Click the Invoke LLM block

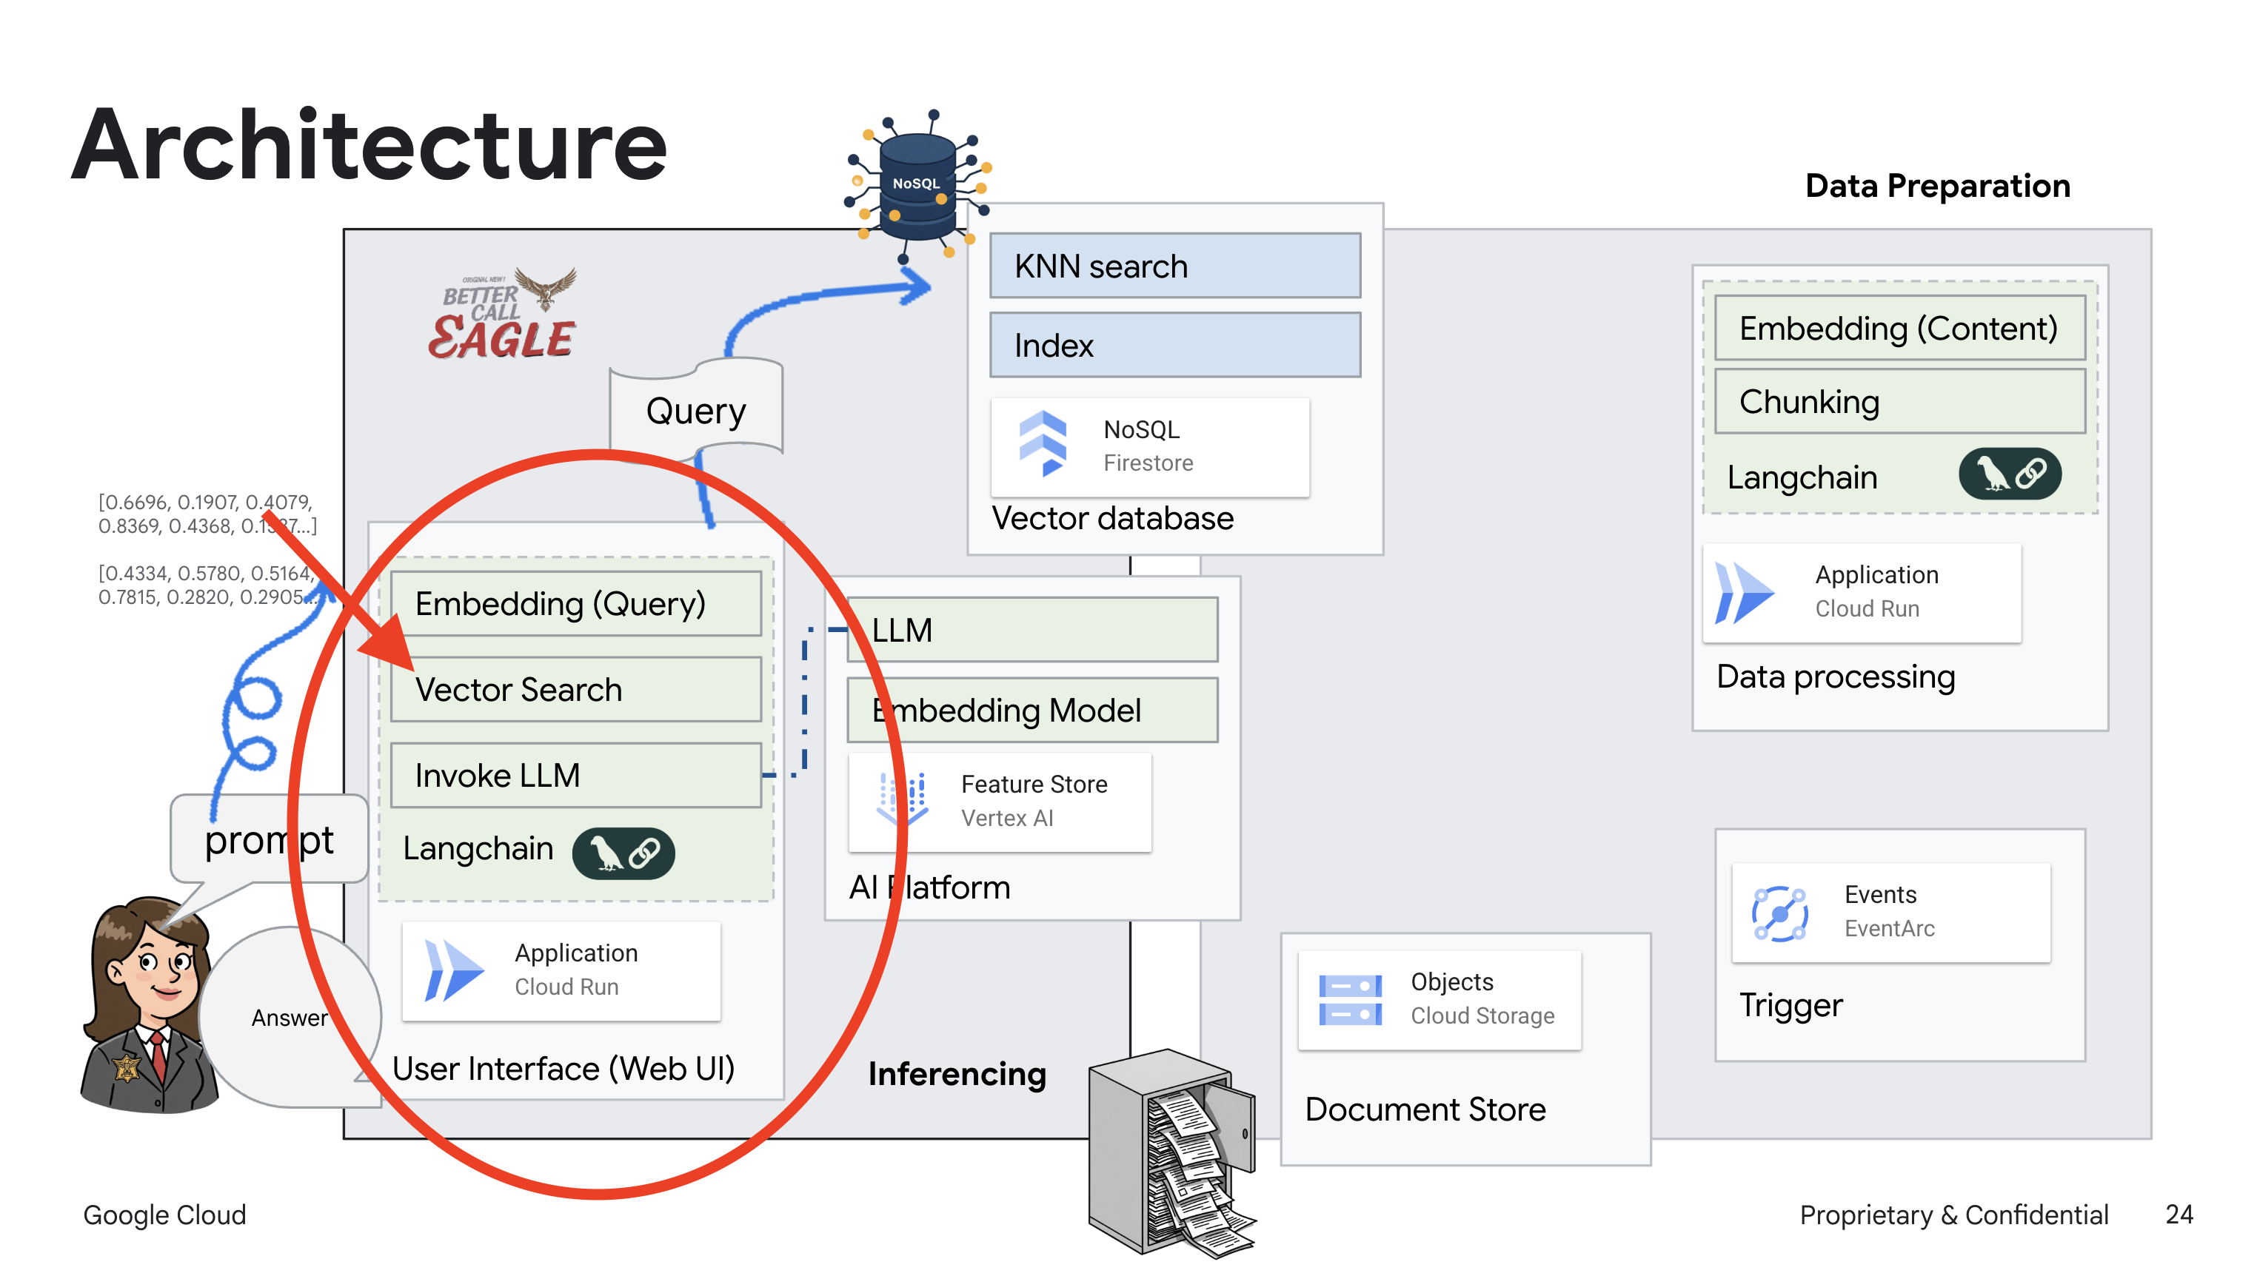(x=575, y=776)
